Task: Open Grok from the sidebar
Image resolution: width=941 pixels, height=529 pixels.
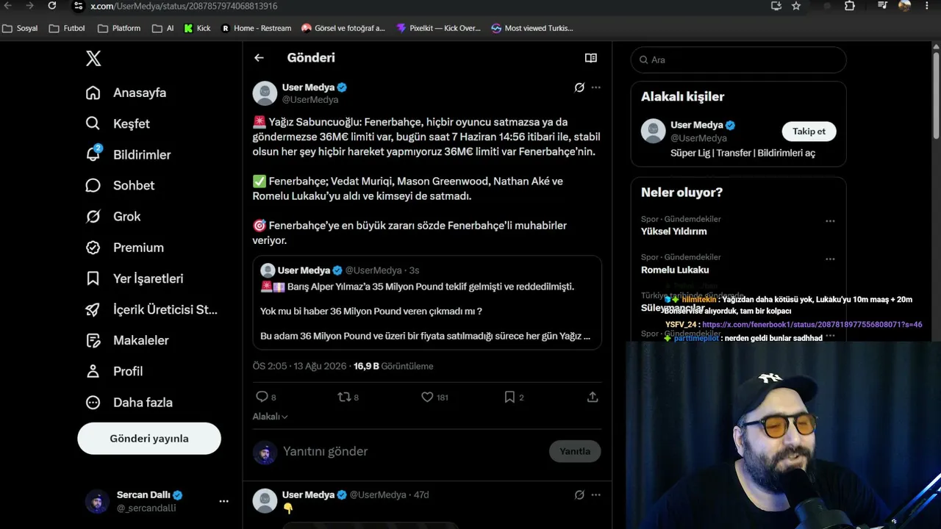Action: [x=112, y=216]
